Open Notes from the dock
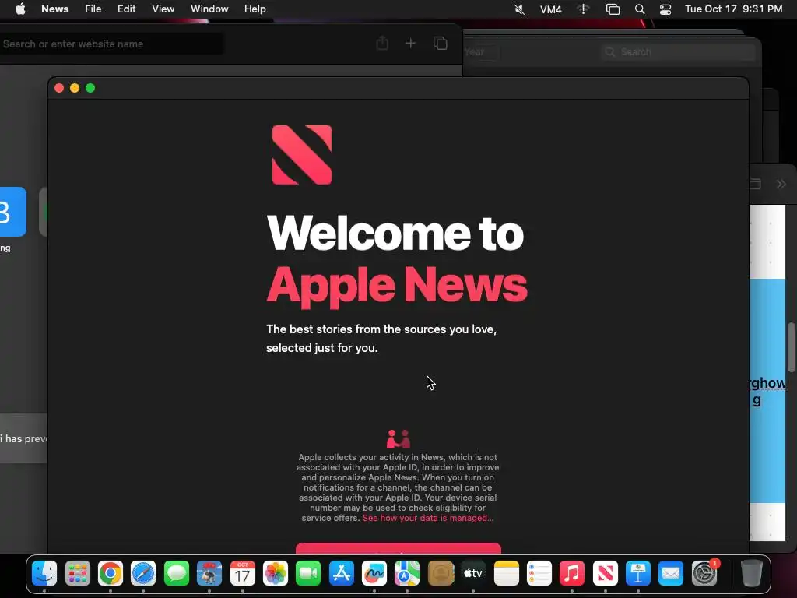 [506, 574]
